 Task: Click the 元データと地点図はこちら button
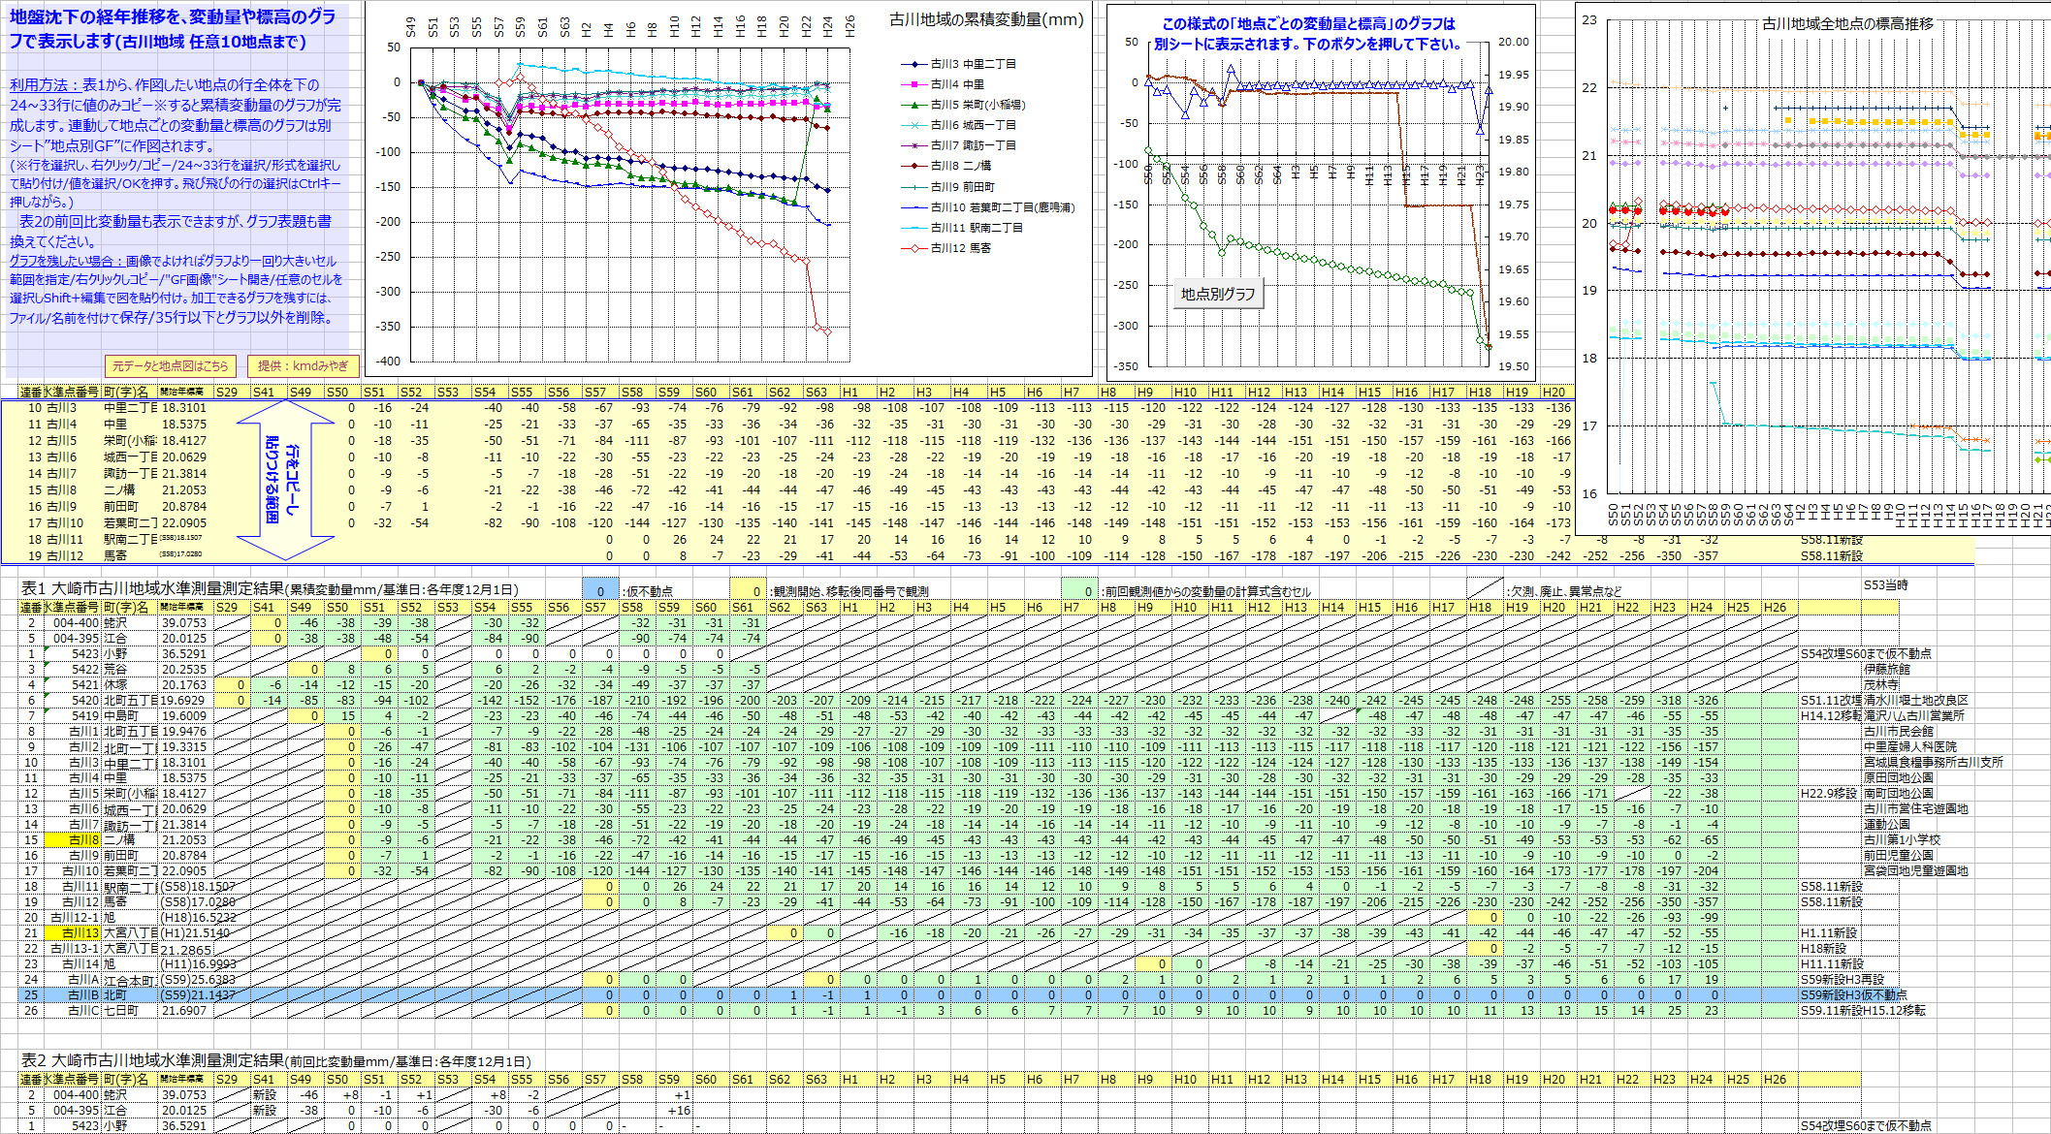pos(171,365)
